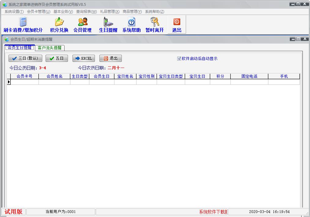This screenshot has width=310, height=217.
Task: Open 系统帮助 question mark icon
Action: 132,22
